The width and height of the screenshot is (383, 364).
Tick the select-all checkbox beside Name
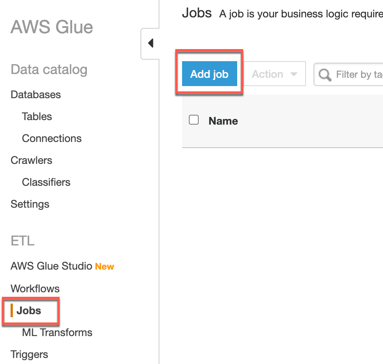pyautogui.click(x=194, y=120)
